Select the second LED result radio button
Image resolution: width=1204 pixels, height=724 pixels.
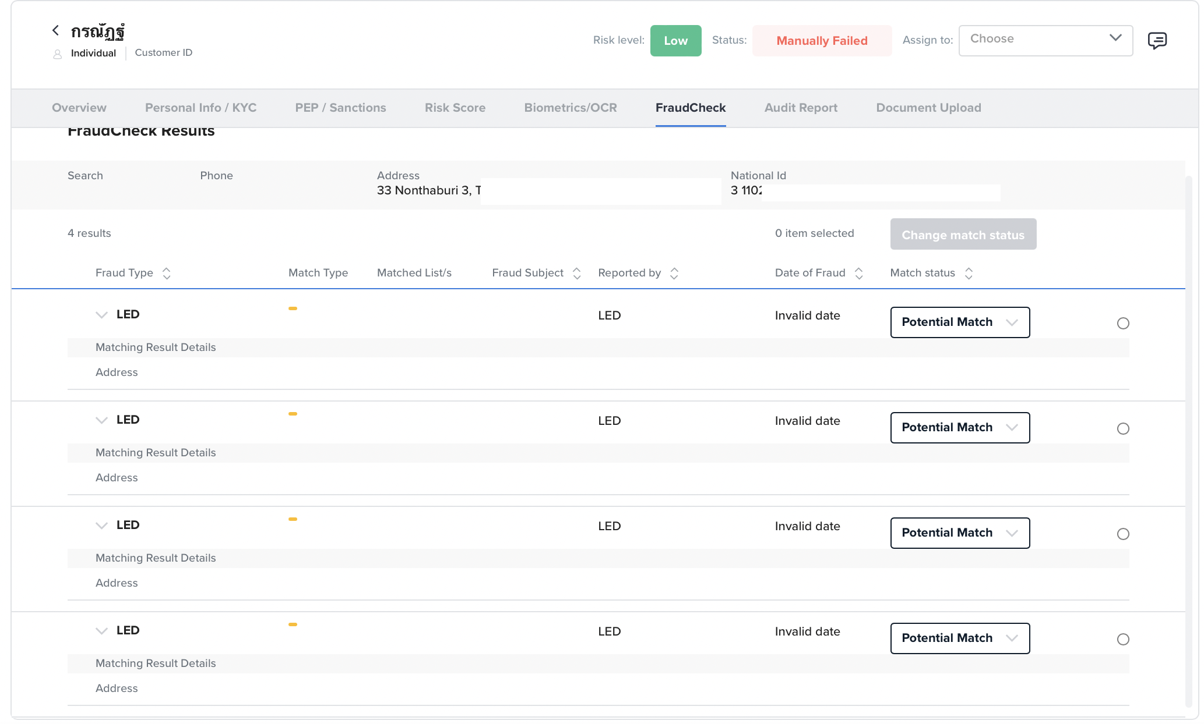point(1123,429)
